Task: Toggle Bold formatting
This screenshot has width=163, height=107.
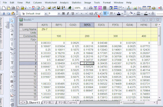Action: pyautogui.click(x=64, y=13)
